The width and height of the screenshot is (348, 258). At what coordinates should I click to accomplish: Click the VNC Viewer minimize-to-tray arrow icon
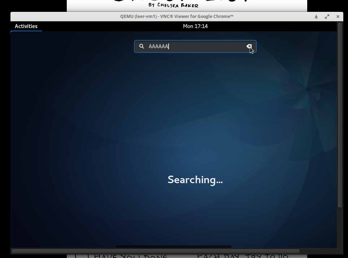[316, 17]
